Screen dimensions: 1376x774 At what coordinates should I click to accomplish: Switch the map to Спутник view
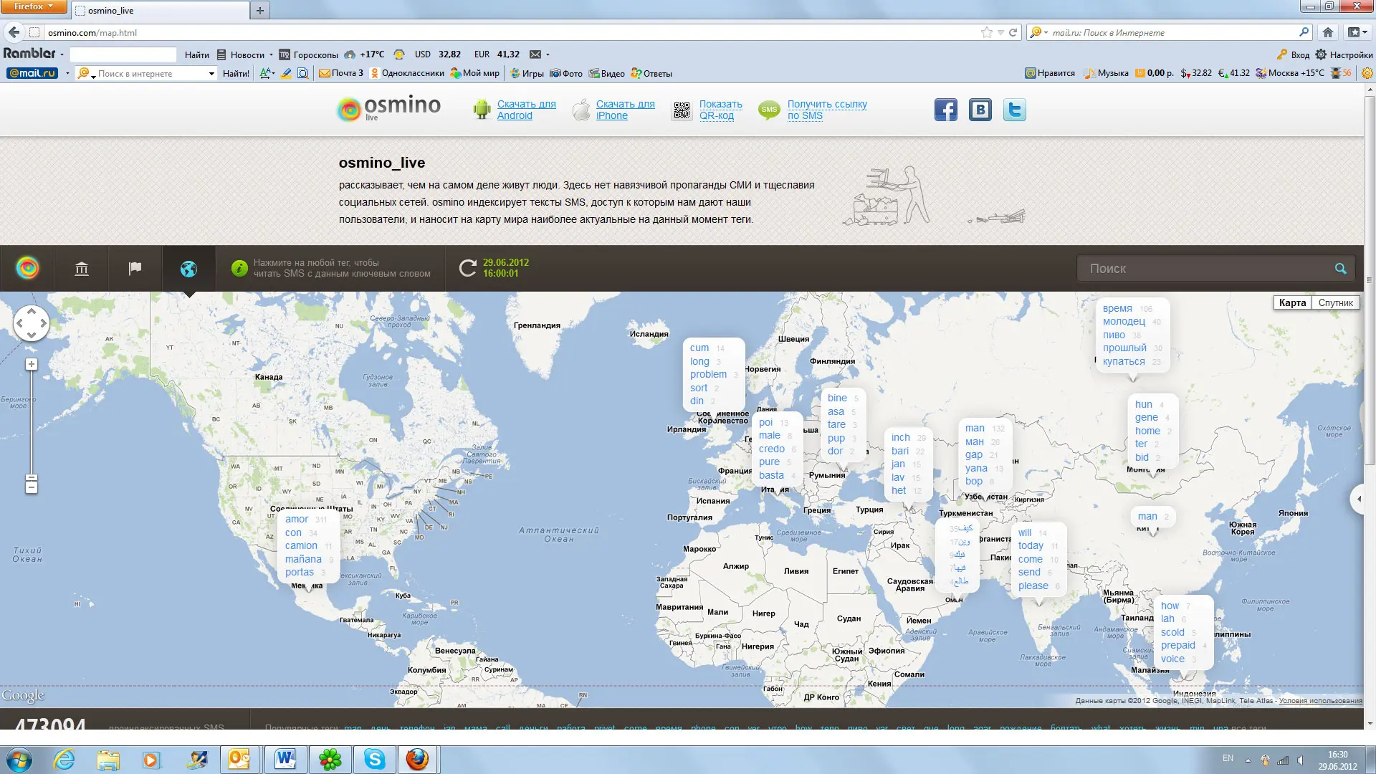1335,302
